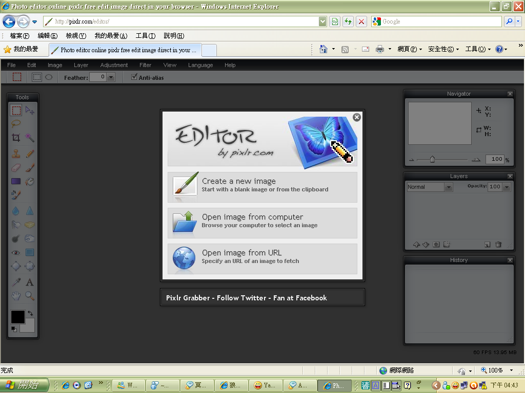The height and width of the screenshot is (393, 525).
Task: Click the new layer icon
Action: tap(487, 244)
